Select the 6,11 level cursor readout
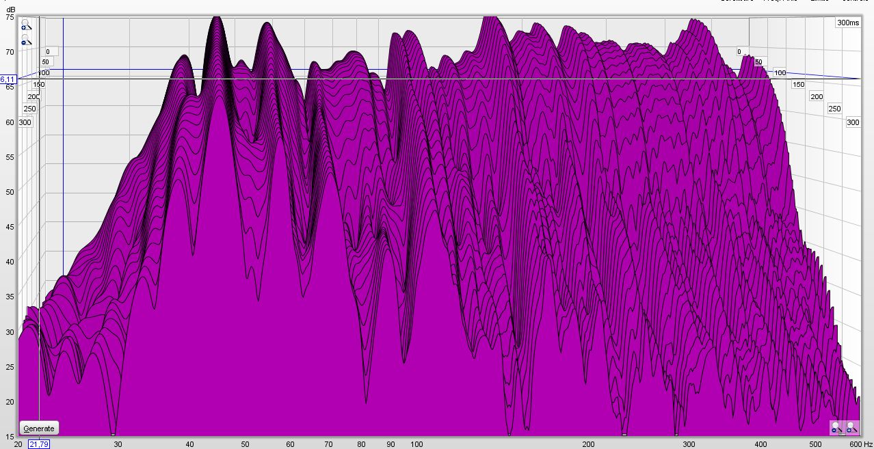 8,79
